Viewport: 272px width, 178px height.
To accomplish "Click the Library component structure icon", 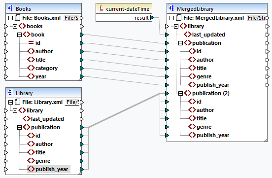I will (10, 93).
